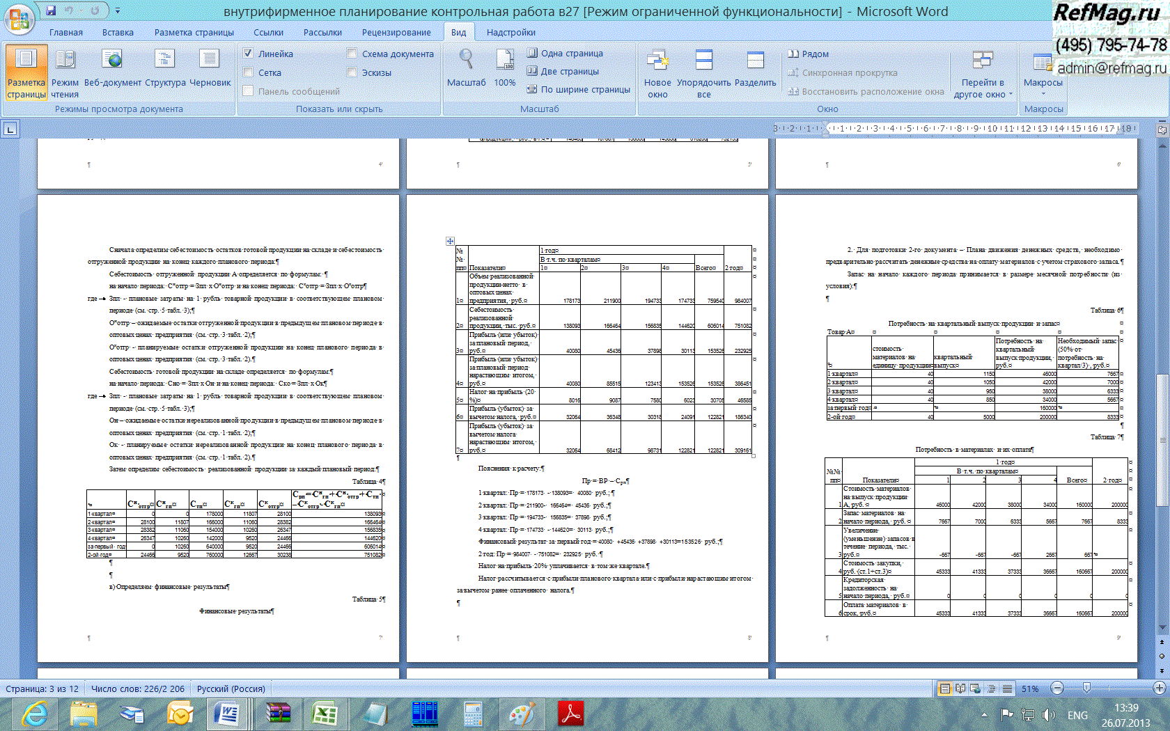Image resolution: width=1170 pixels, height=731 pixels.
Task: Toggle the Линейка checkbox
Action: pos(248,54)
